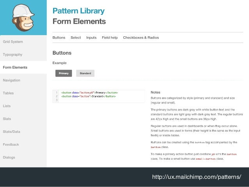Click the small-button class code text
The height and width of the screenshot is (187, 249).
coord(206,159)
